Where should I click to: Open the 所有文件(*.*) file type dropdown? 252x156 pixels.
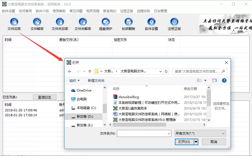click(x=200, y=133)
